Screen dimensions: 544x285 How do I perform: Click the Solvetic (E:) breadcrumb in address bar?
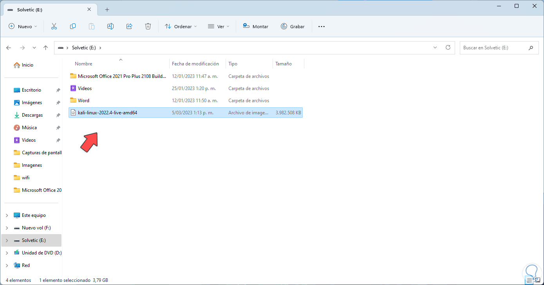coord(84,48)
